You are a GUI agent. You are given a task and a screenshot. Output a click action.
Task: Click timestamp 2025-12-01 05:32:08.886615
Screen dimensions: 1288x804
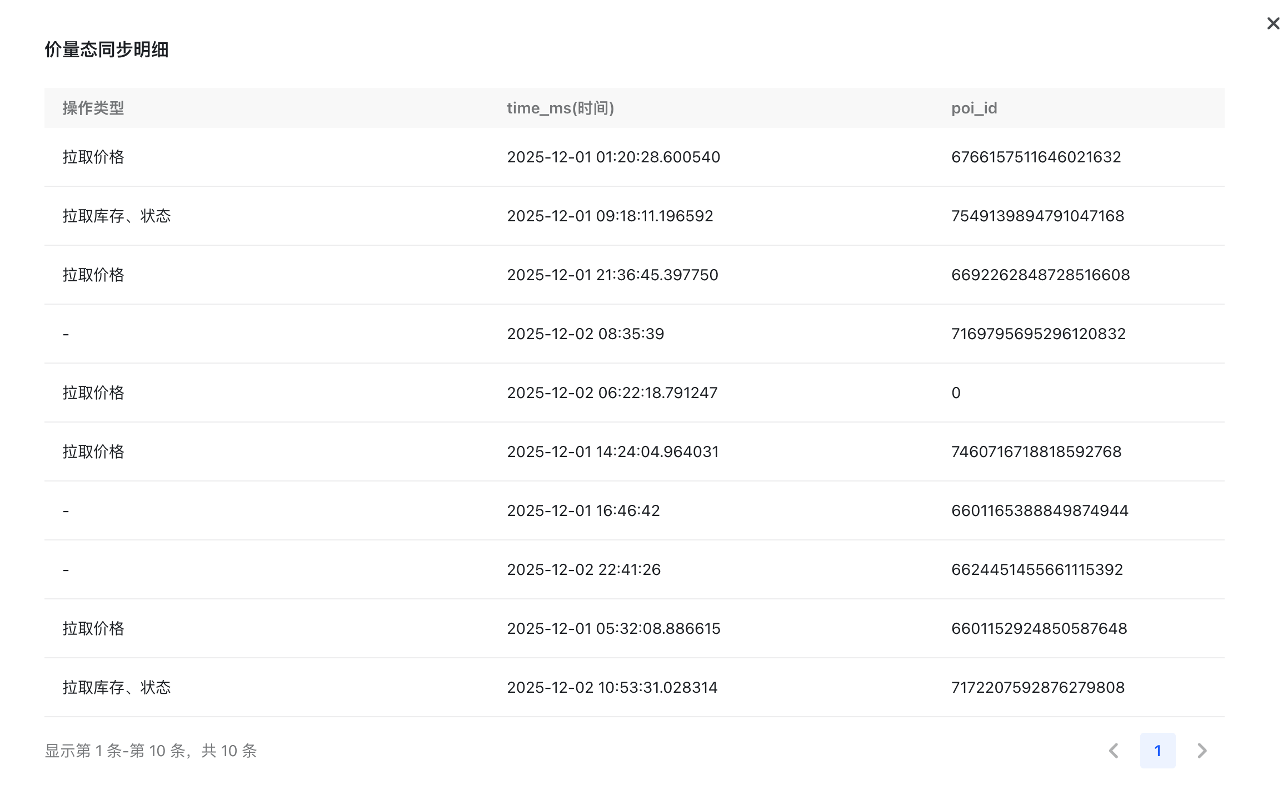[613, 628]
